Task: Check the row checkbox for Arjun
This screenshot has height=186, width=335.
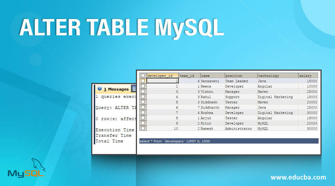Action: [143, 118]
